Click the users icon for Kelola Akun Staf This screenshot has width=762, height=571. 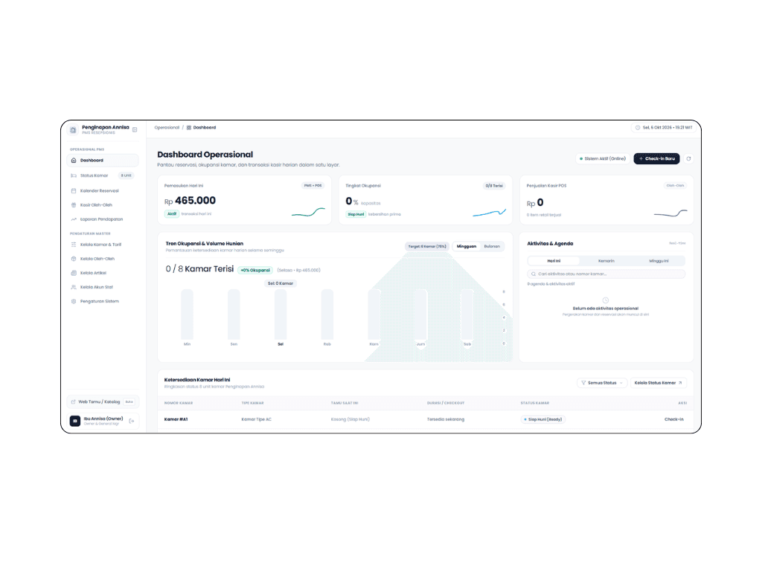[x=74, y=287]
